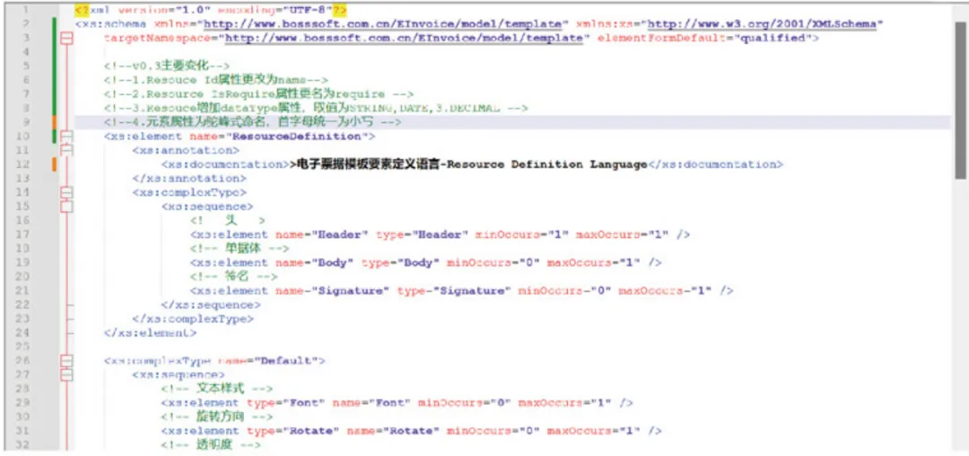Collapse the ResourceDefinition element fold marker

click(65, 136)
